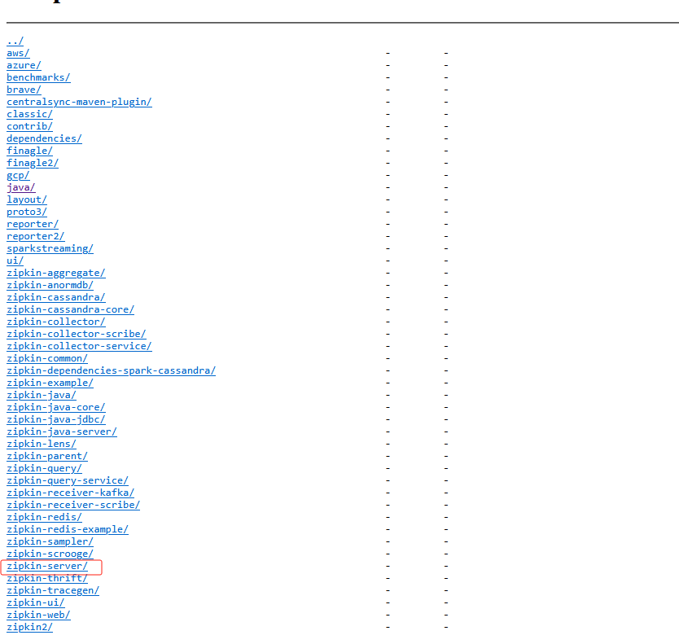Open the proto3/ folder
Viewport: 679px width, 644px height.
tap(27, 212)
